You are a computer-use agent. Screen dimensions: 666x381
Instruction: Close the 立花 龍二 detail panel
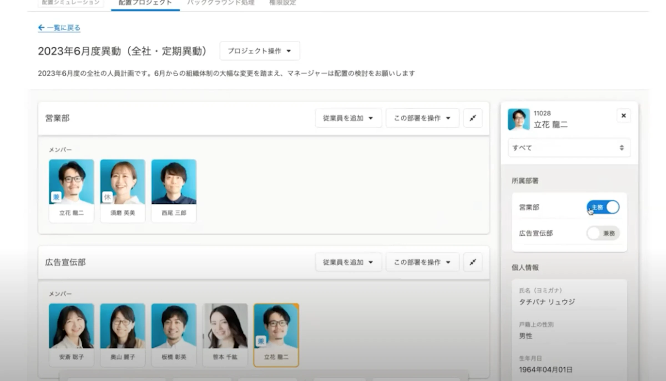(x=624, y=115)
